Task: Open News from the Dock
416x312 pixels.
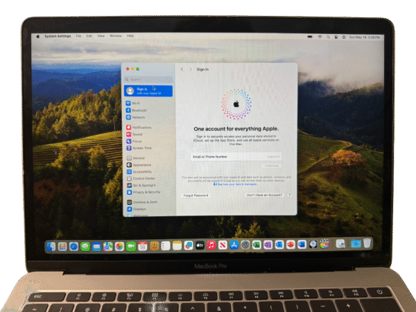Action: coord(223,245)
